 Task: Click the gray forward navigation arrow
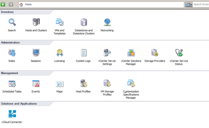(x=11, y=4)
